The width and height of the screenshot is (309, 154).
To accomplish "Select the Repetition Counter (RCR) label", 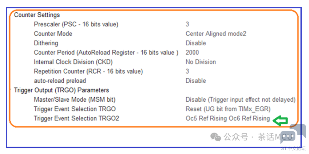I will [88, 71].
